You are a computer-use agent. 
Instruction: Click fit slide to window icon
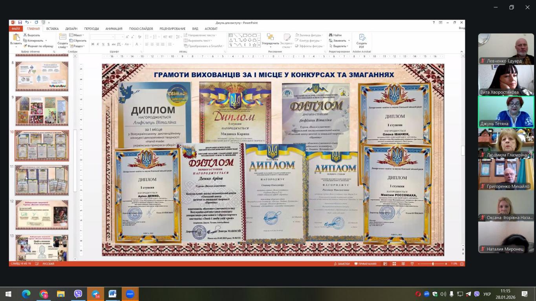pyautogui.click(x=461, y=264)
